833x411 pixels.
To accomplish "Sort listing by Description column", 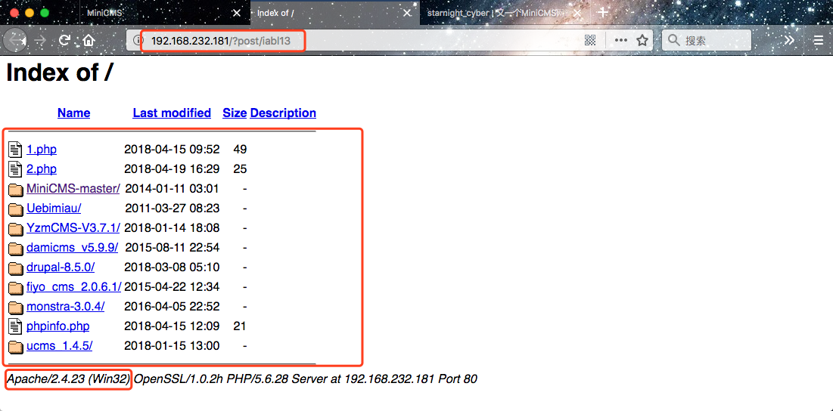I will pyautogui.click(x=283, y=113).
